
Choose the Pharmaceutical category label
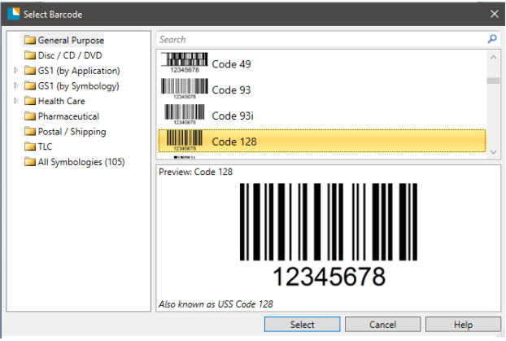(x=68, y=116)
